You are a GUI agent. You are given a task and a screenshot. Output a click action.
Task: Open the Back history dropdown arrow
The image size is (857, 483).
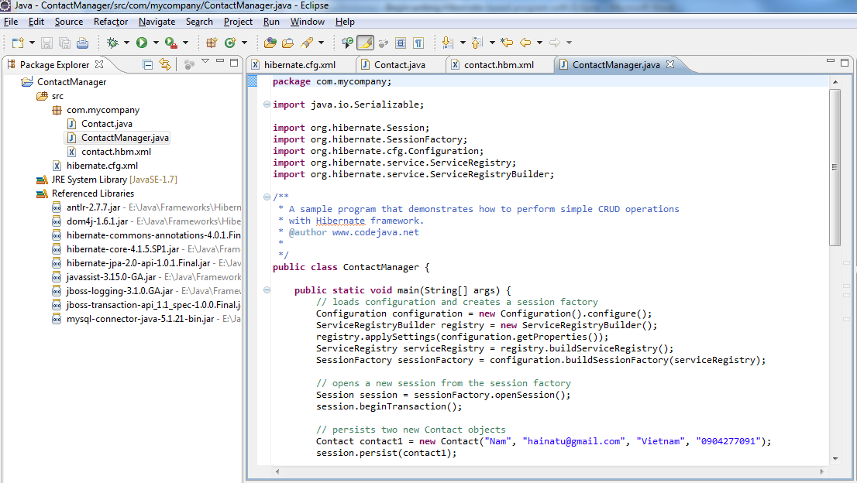coord(539,43)
